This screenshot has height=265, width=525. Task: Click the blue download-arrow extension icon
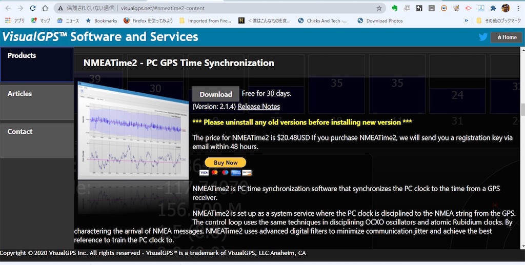[x=481, y=8]
